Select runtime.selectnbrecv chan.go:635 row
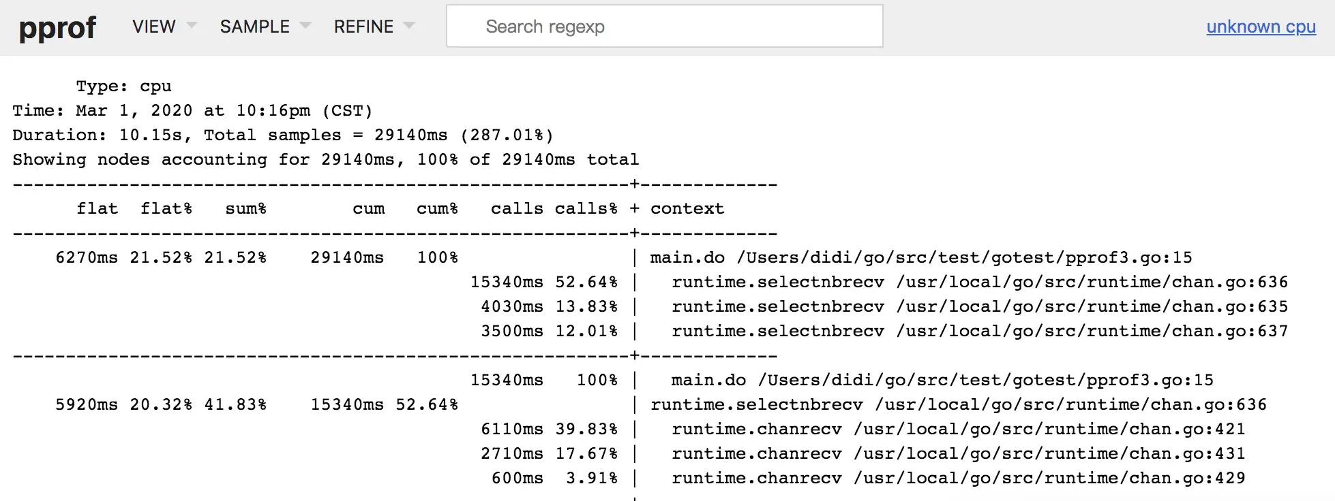The height and width of the screenshot is (501, 1335). (884, 307)
